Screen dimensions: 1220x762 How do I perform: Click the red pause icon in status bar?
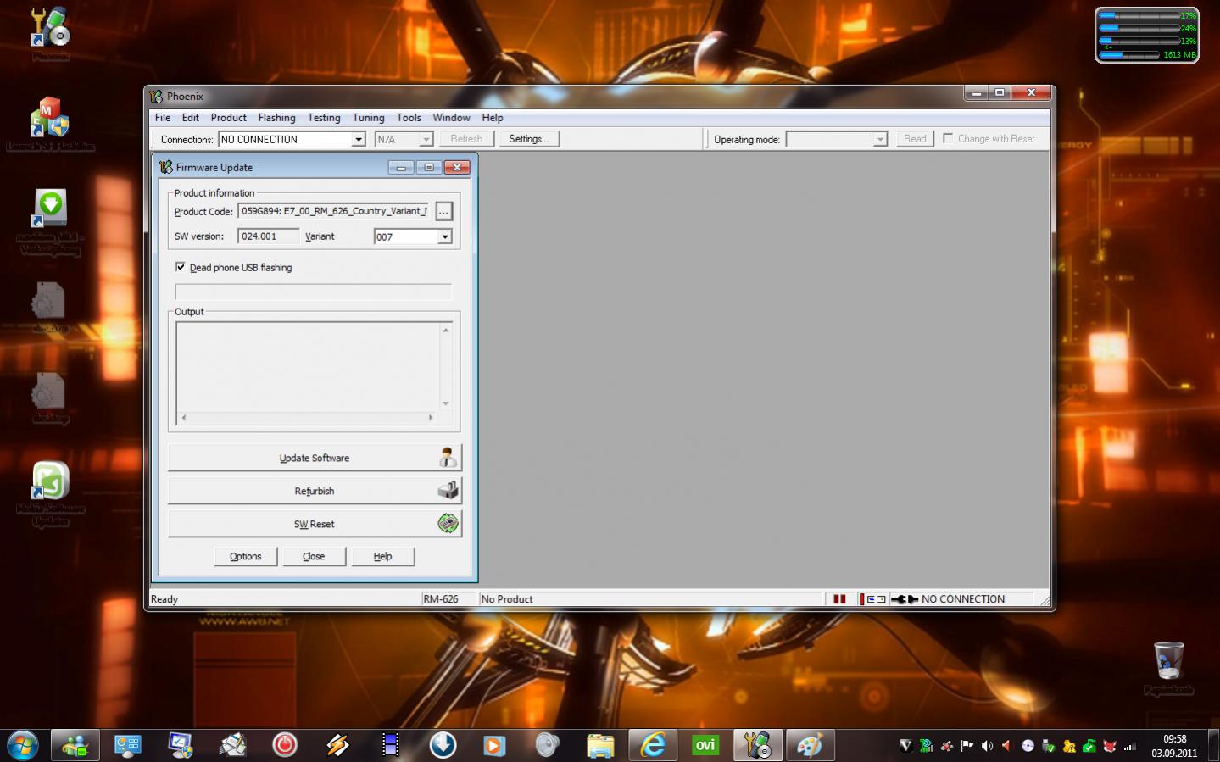click(839, 598)
